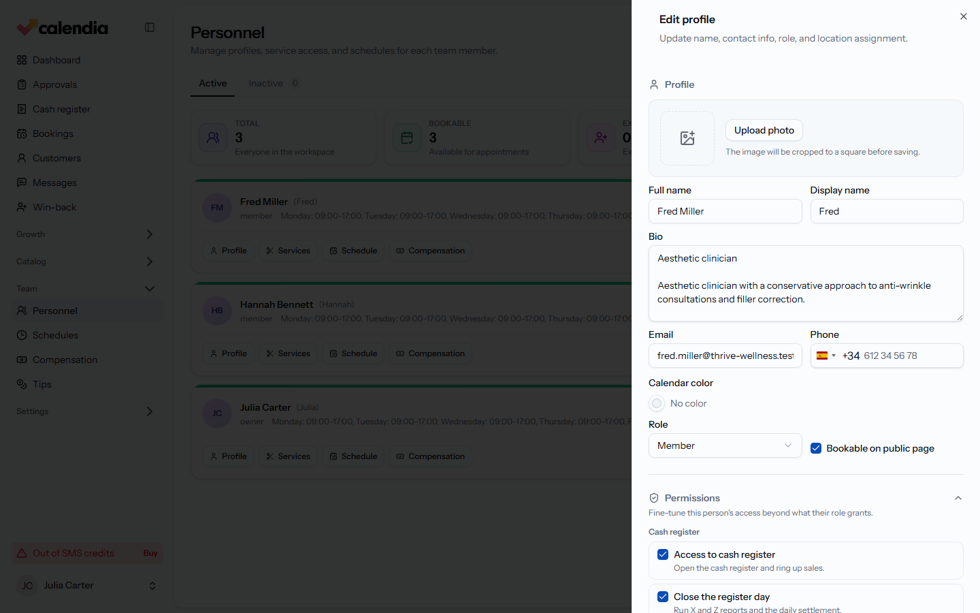
Task: Open Julia Carter's Compensation button
Action: pyautogui.click(x=430, y=456)
